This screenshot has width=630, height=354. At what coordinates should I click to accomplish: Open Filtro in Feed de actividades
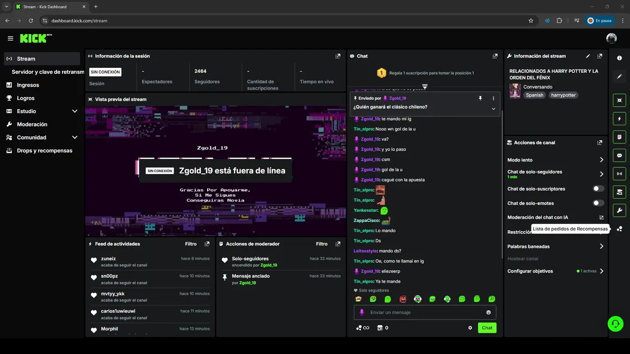(190, 244)
